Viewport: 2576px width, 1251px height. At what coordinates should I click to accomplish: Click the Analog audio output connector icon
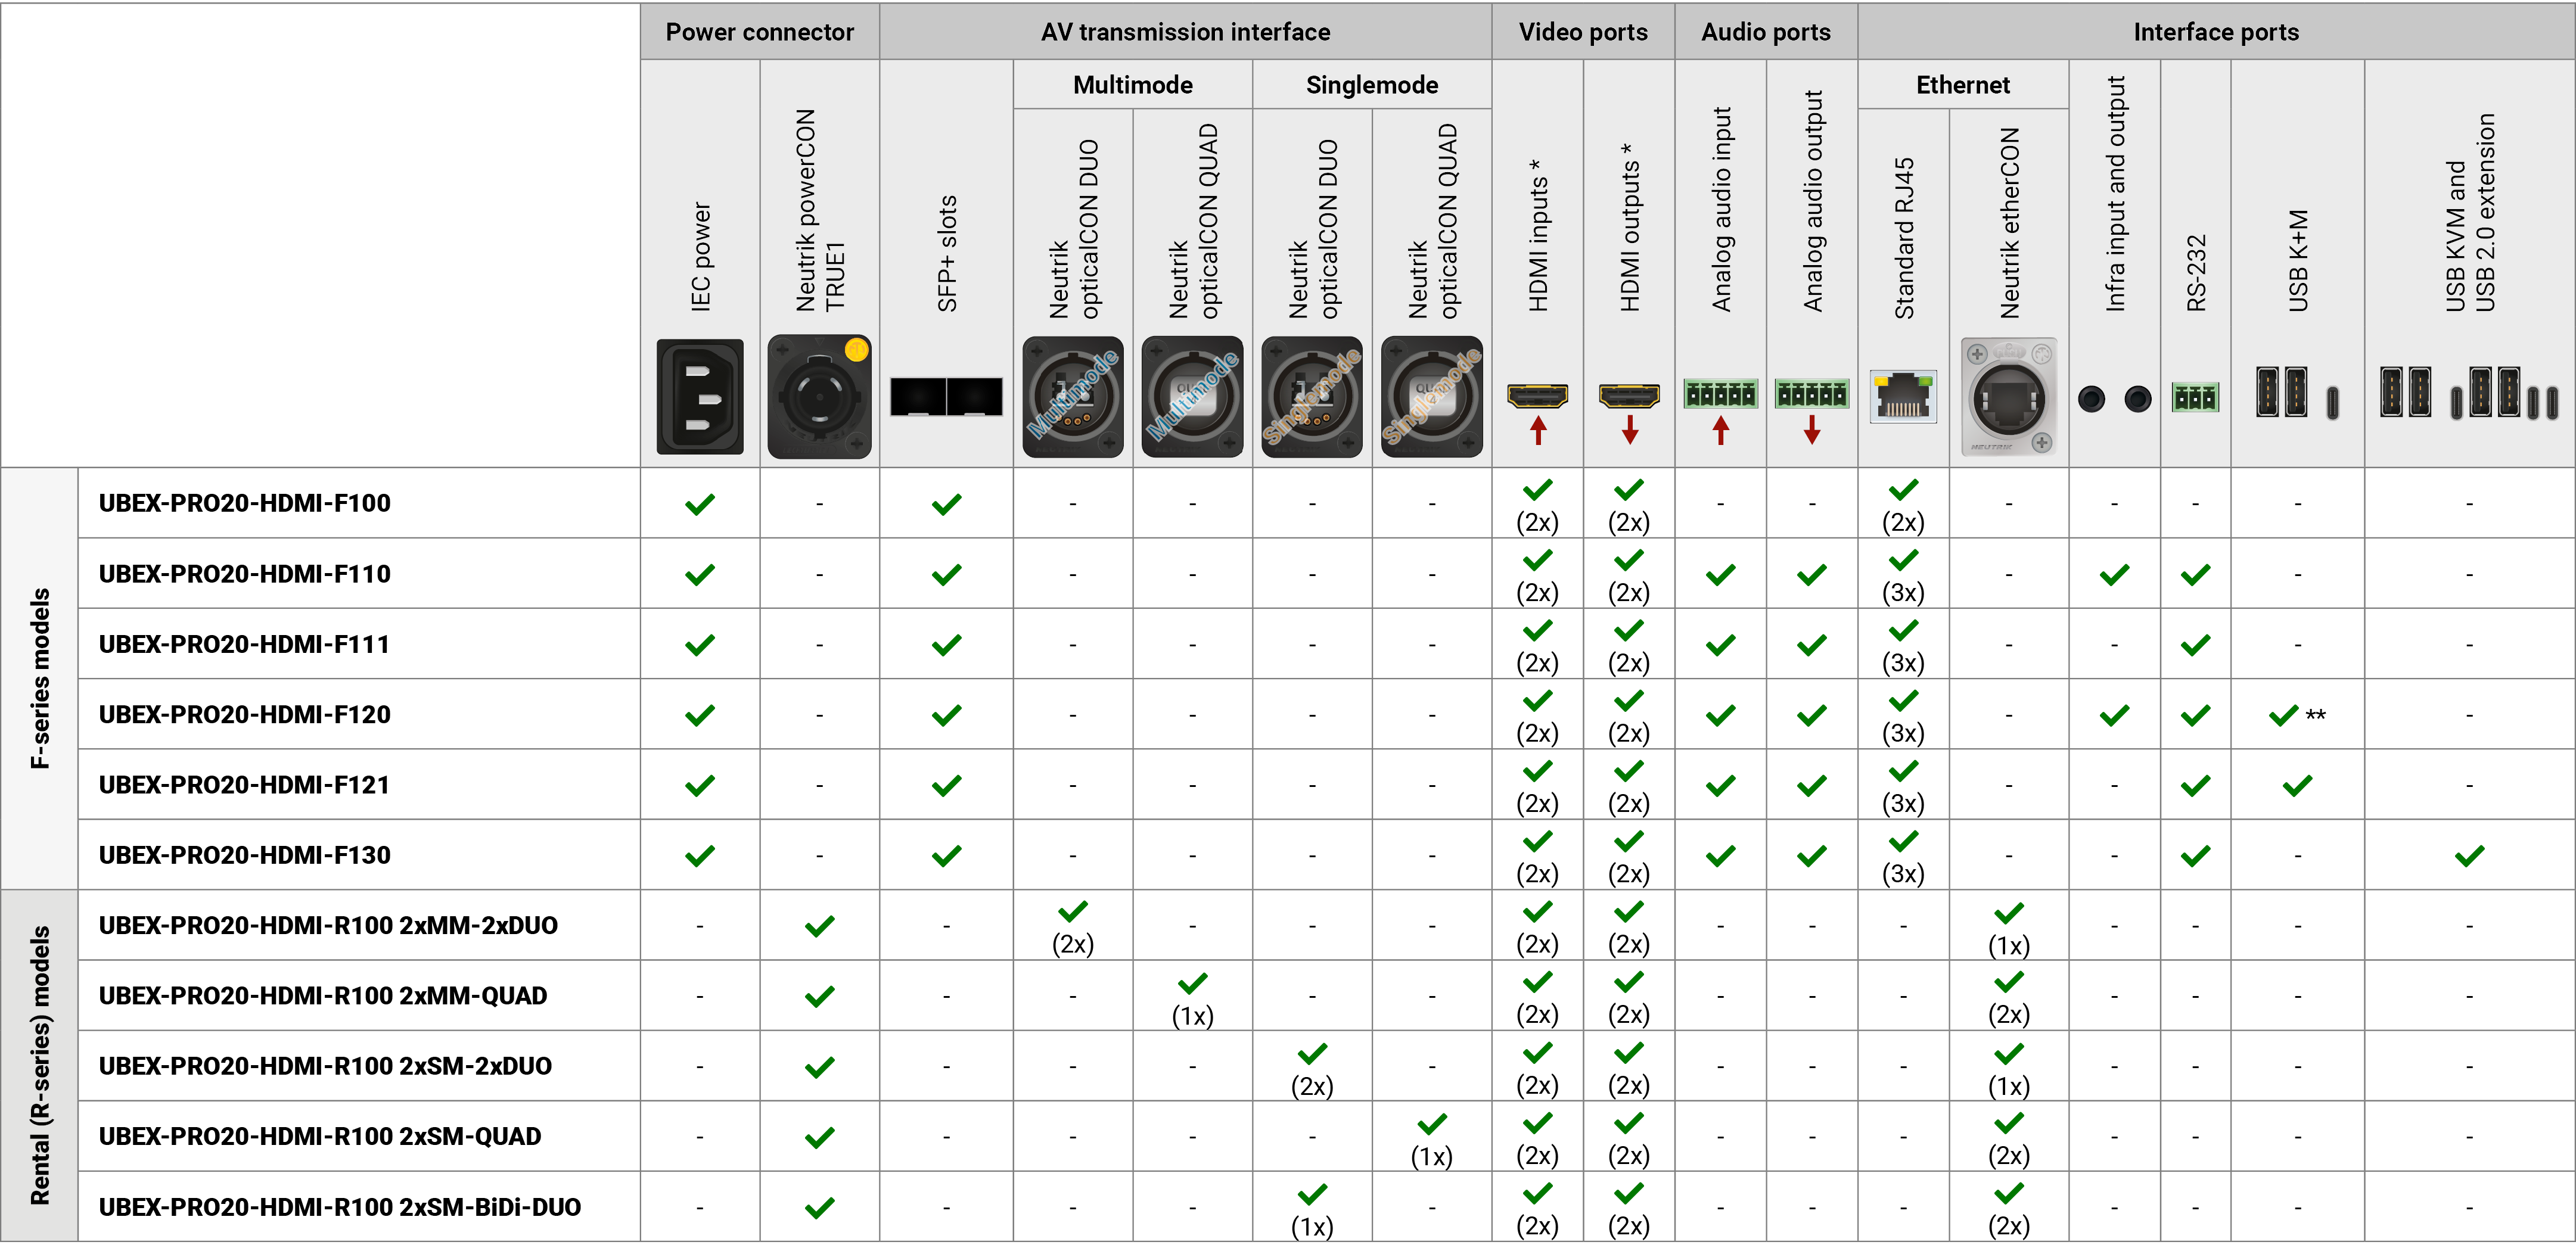pyautogui.click(x=1811, y=394)
